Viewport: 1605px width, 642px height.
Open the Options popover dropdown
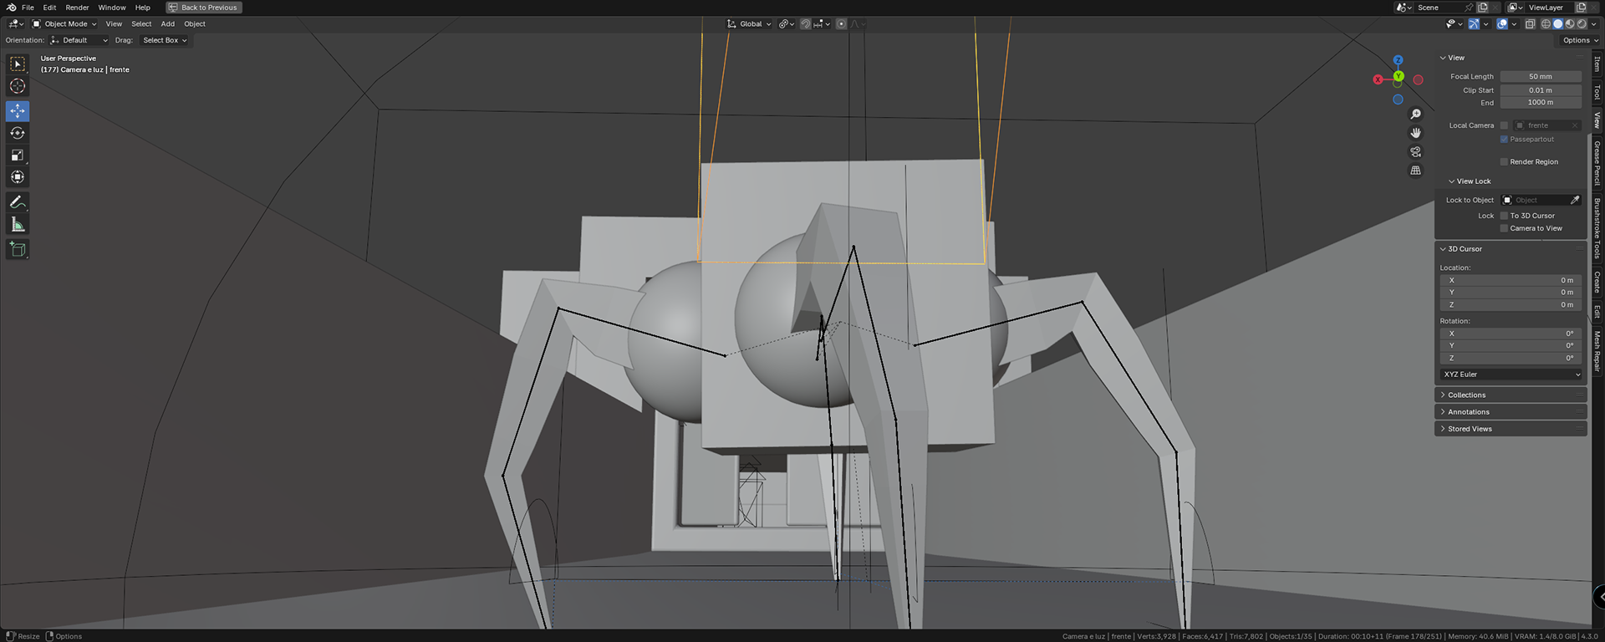[1579, 40]
